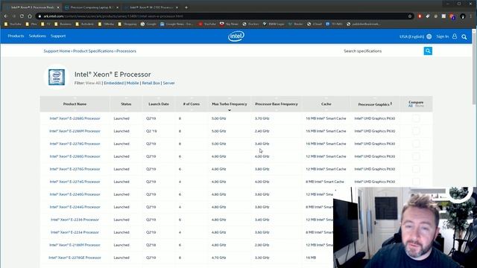The width and height of the screenshot is (477, 268).
Task: Open the Intel Xeon E-2236 Processor link
Action: [75, 220]
